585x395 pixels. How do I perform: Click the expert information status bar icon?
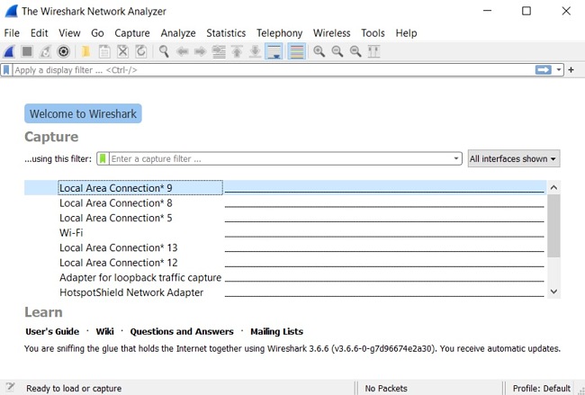(10, 387)
